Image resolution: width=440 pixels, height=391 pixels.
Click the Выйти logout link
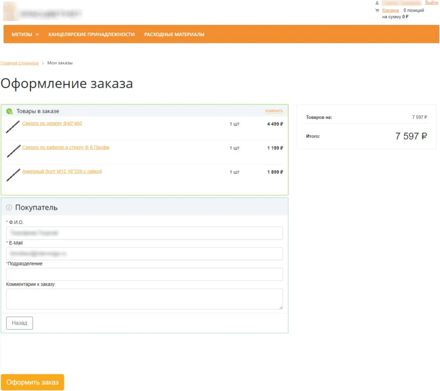[x=431, y=3]
